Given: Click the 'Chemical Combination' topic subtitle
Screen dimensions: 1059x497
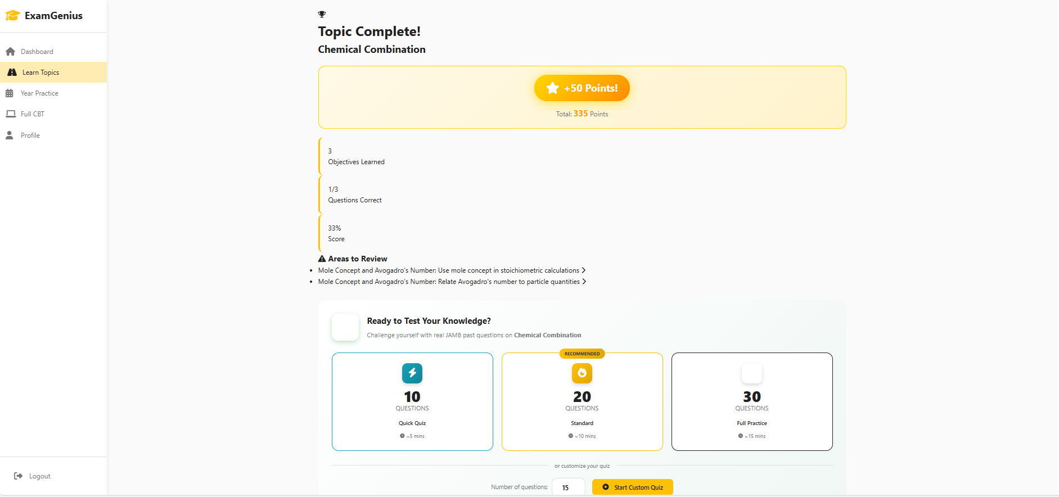Looking at the screenshot, I should click(372, 49).
